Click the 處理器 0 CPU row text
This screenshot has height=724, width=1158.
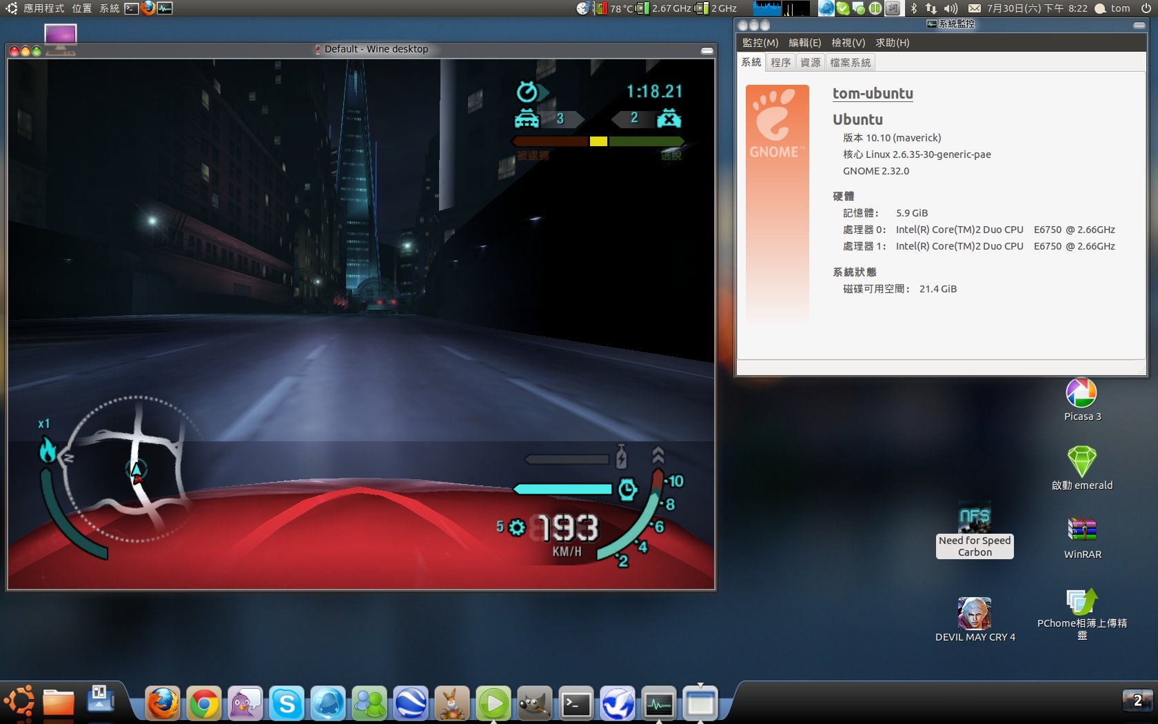(979, 230)
